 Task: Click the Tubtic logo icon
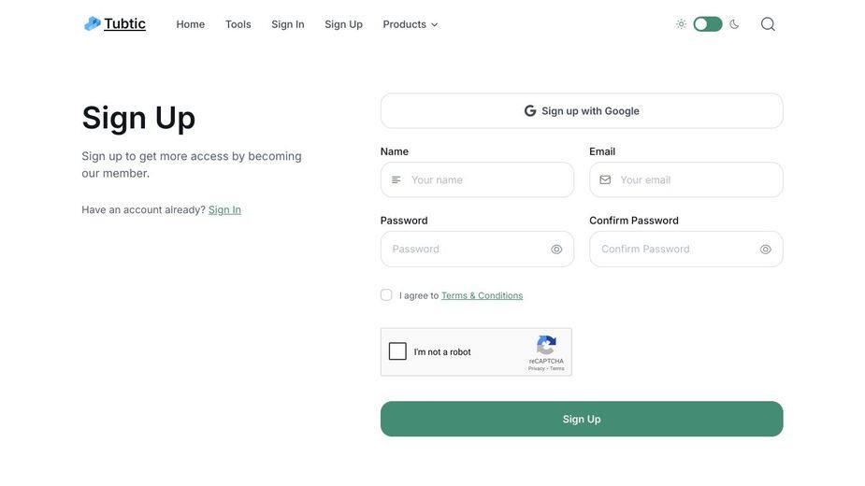[x=93, y=23]
